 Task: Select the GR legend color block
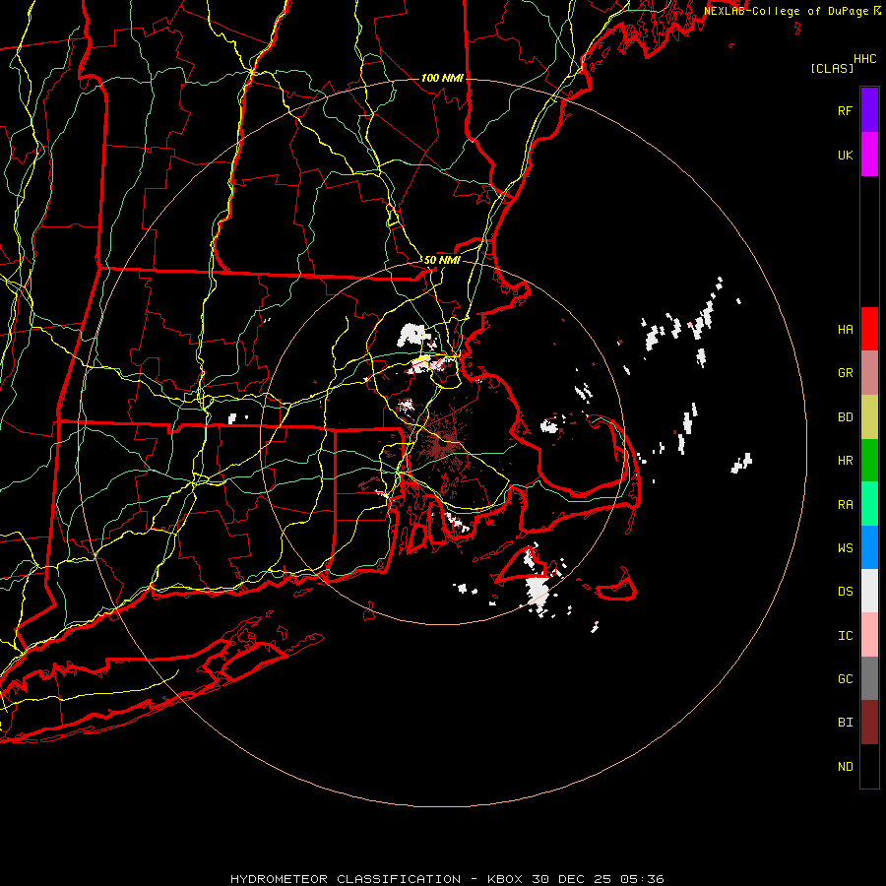click(x=869, y=373)
